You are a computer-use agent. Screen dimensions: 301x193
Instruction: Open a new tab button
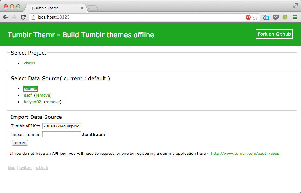93,8
